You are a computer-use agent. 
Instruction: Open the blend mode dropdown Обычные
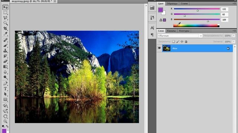[x=180, y=36]
